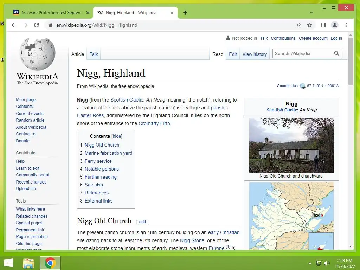Click the Search Wikipedia input field
The image size is (360, 270).
303,53
